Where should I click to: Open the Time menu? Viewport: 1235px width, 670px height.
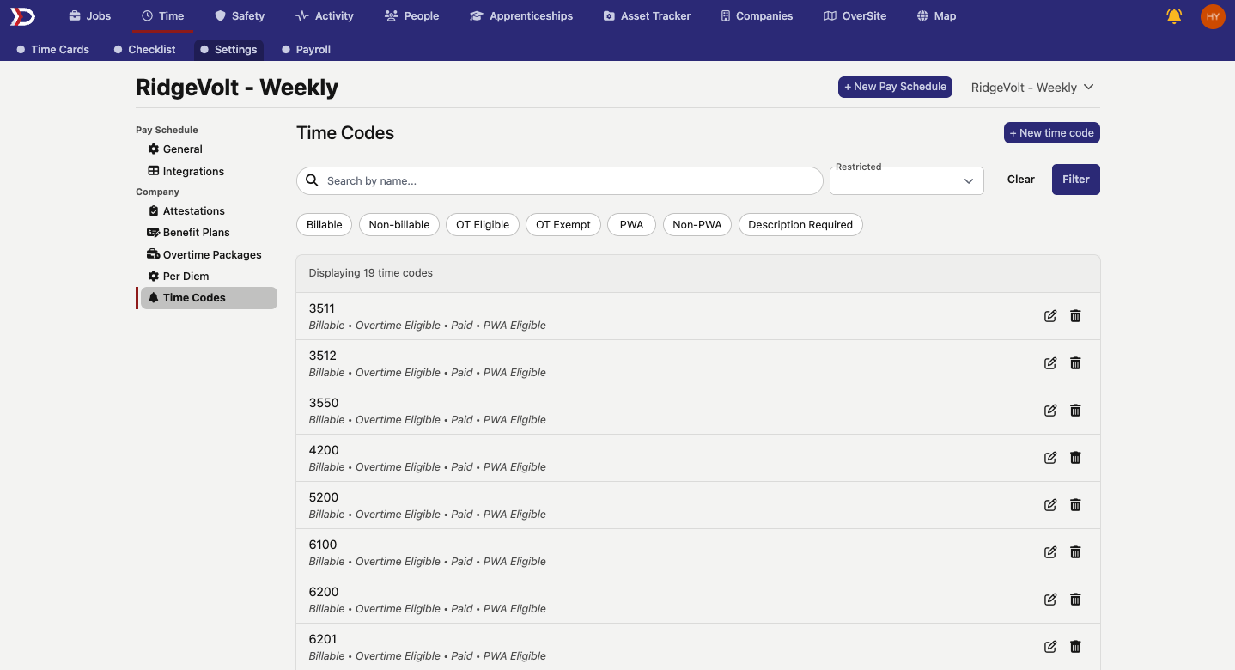coord(163,15)
